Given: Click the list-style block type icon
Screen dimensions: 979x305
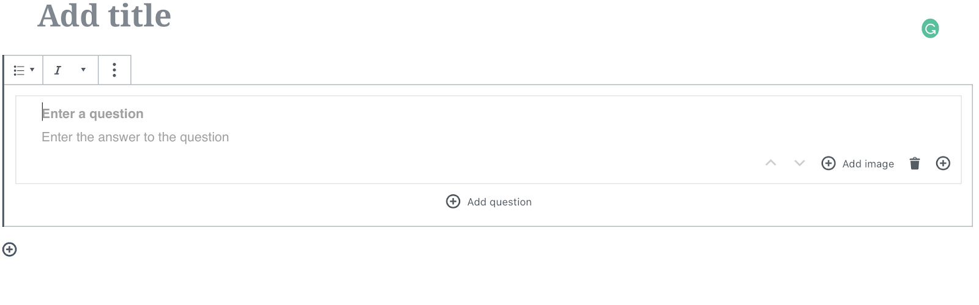Looking at the screenshot, I should coord(19,70).
